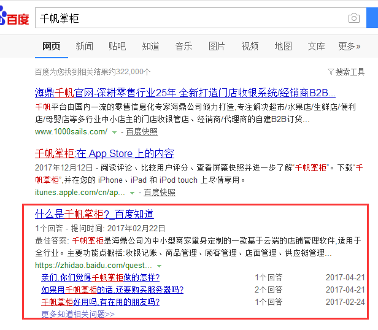
Task: Expand dropdown arrow after www.1000sails.com
Action: (x=115, y=132)
